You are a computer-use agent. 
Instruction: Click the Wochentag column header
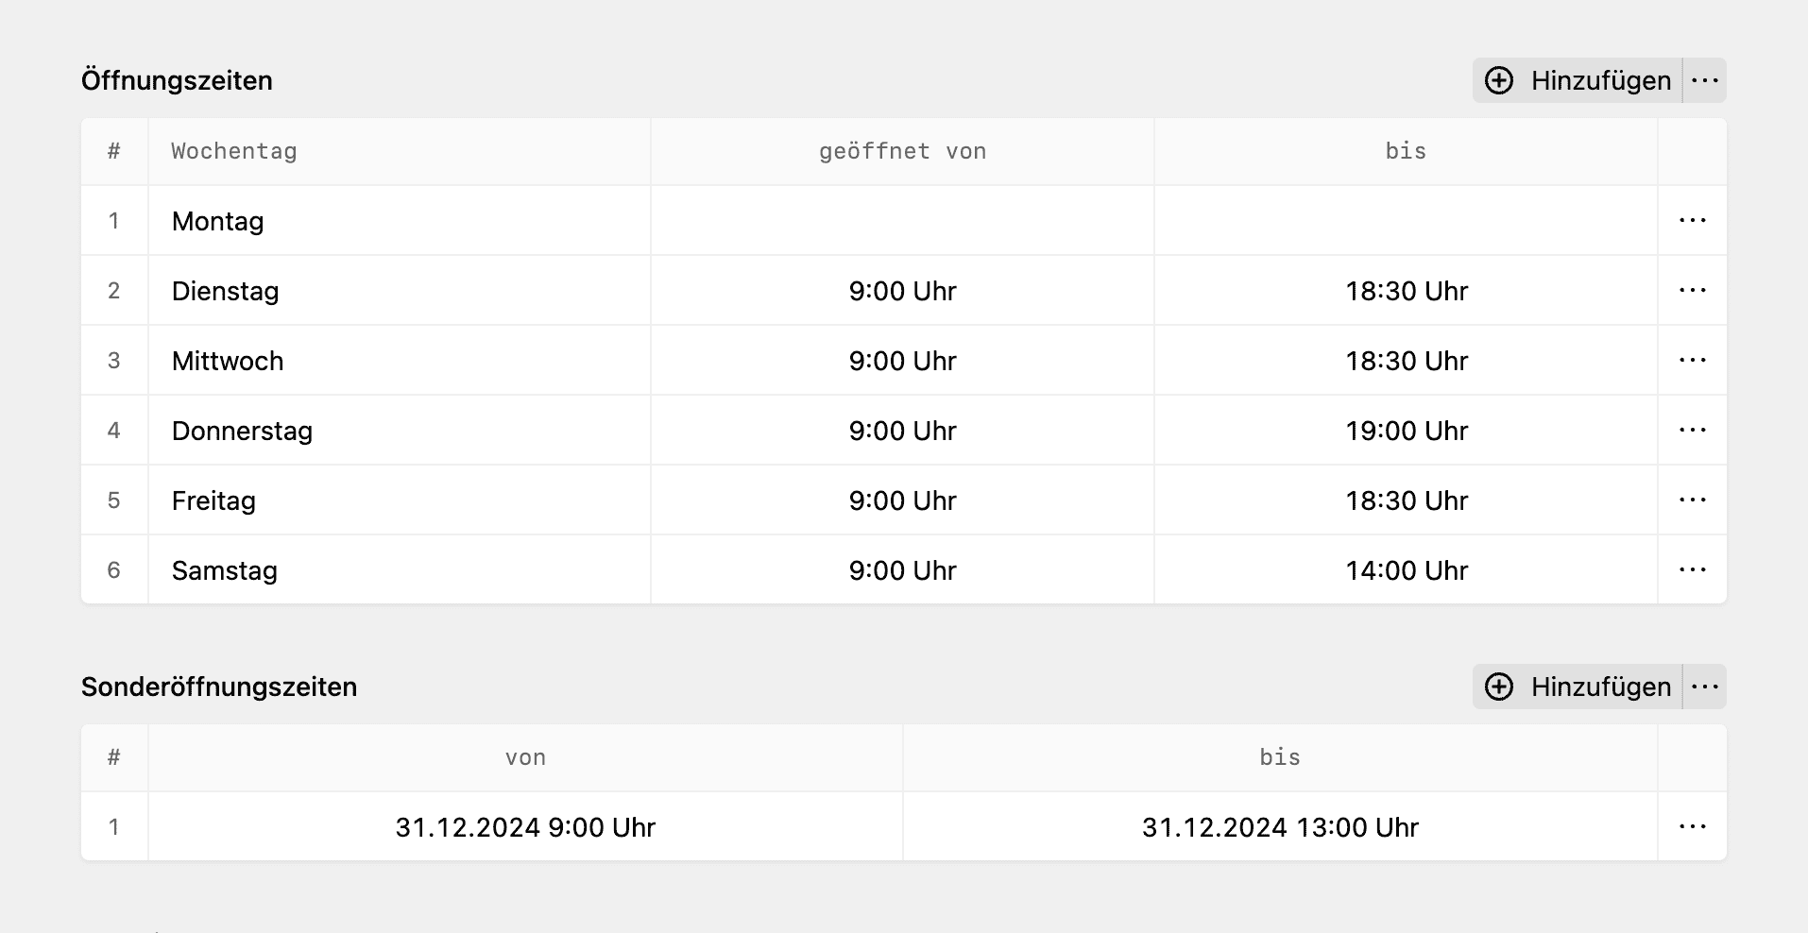(x=400, y=151)
